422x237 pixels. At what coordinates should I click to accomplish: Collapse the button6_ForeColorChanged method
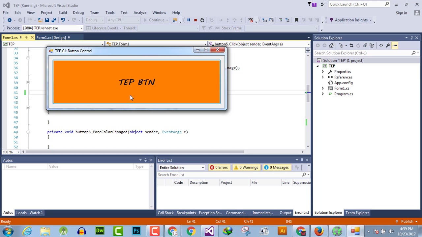point(28,132)
